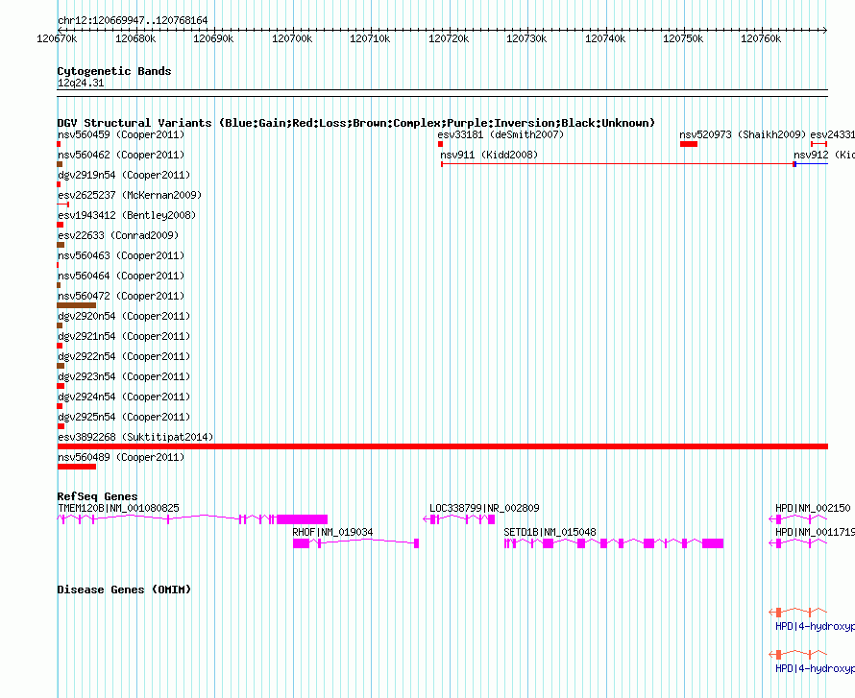Open variant nsv560463 (Cooper2011) label
The height and width of the screenshot is (698, 855).
point(121,255)
